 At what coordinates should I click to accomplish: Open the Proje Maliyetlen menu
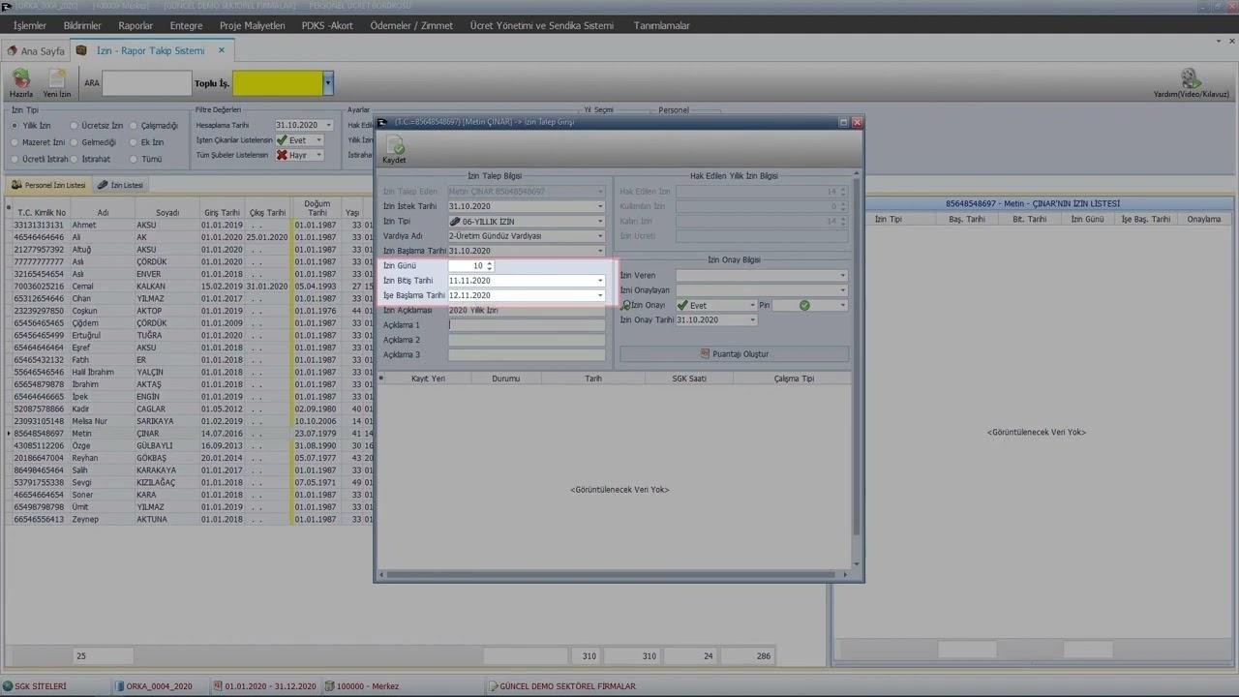(252, 25)
